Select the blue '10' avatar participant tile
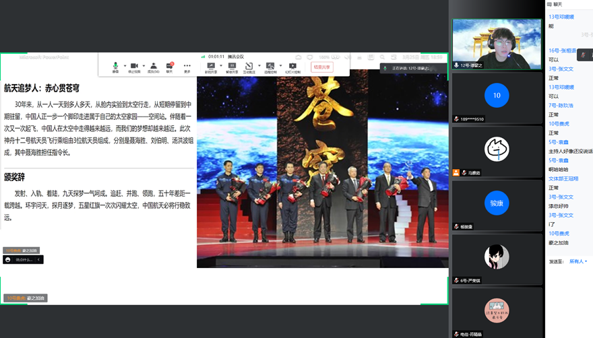The height and width of the screenshot is (338, 593). tap(497, 98)
